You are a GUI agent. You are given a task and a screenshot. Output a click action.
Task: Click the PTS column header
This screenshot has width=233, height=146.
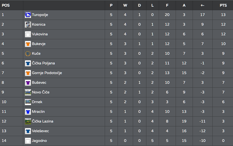point(223,5)
